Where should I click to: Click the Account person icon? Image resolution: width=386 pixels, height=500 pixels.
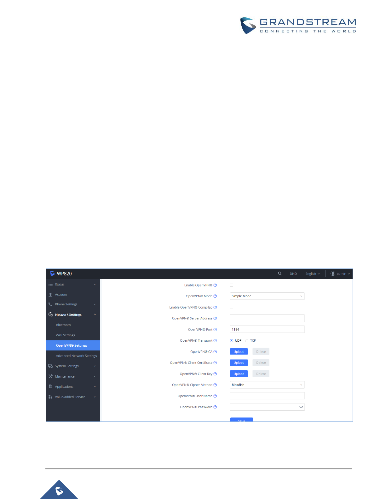(50, 294)
